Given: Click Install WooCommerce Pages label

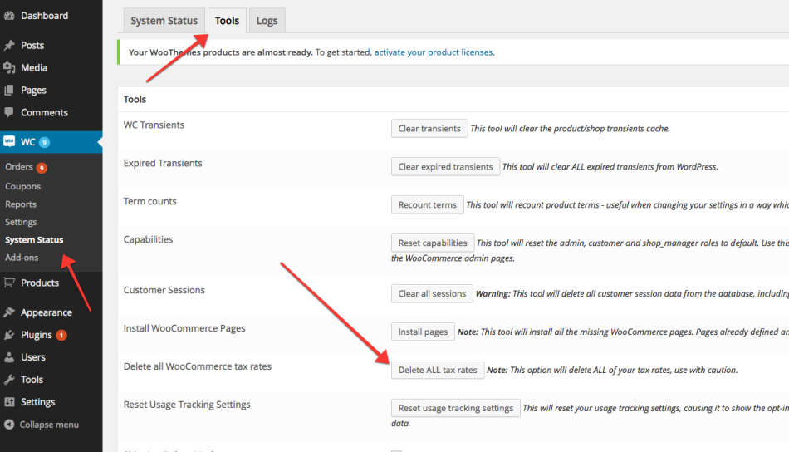Looking at the screenshot, I should pyautogui.click(x=184, y=328).
